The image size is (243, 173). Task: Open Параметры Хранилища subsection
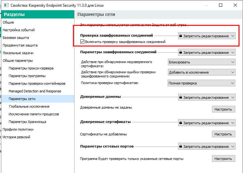point(38,122)
